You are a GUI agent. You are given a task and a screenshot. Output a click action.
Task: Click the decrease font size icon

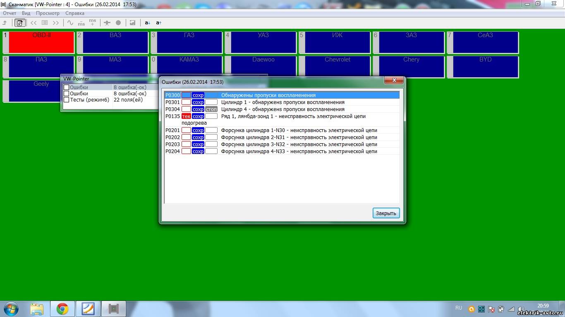tap(148, 23)
